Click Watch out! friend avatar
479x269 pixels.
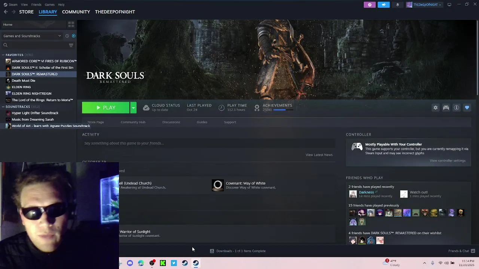[404, 194]
